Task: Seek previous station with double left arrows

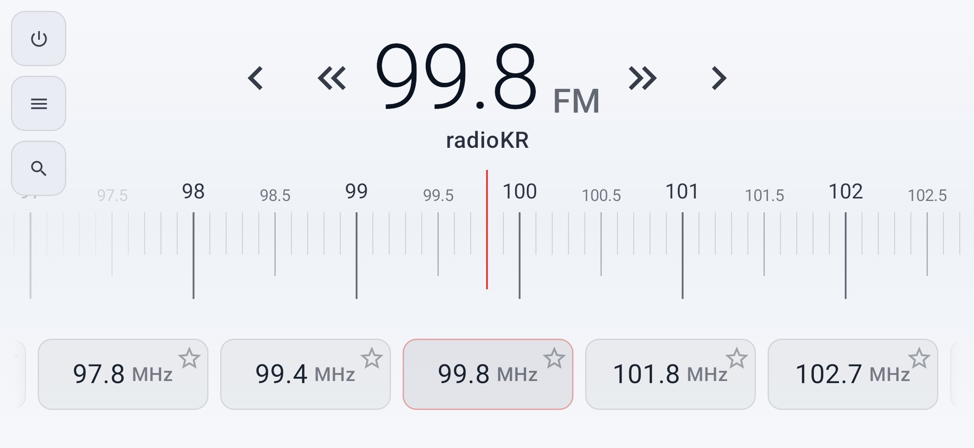Action: point(332,78)
